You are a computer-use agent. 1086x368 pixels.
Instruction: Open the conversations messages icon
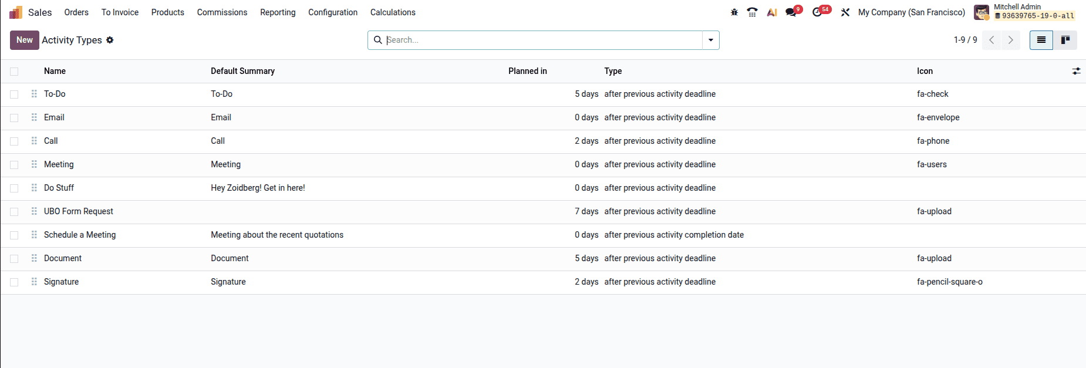[x=791, y=12]
